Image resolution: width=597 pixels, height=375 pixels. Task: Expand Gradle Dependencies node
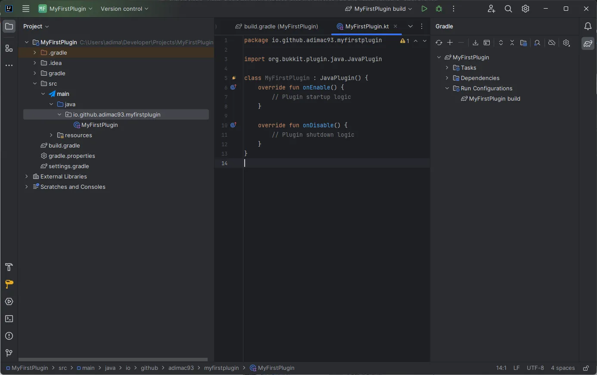[447, 78]
